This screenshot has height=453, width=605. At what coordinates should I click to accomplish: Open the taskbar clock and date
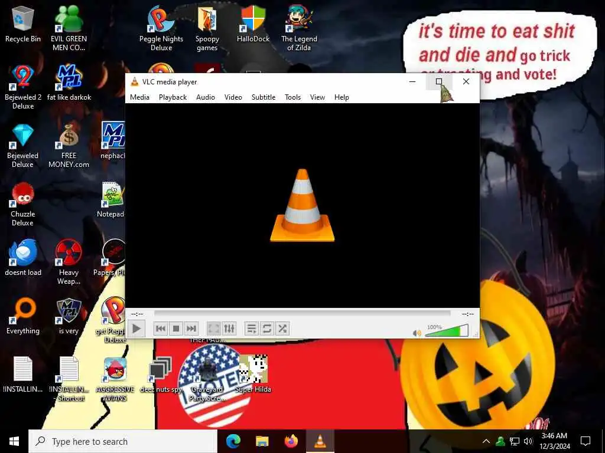[554, 441]
